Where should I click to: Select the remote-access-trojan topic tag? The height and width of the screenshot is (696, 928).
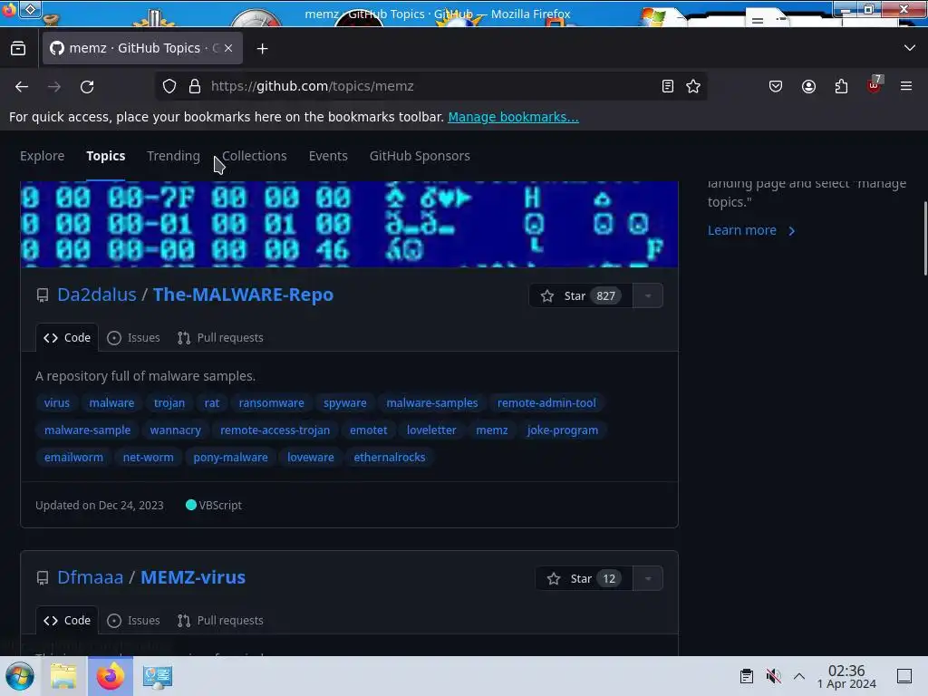[x=275, y=430]
